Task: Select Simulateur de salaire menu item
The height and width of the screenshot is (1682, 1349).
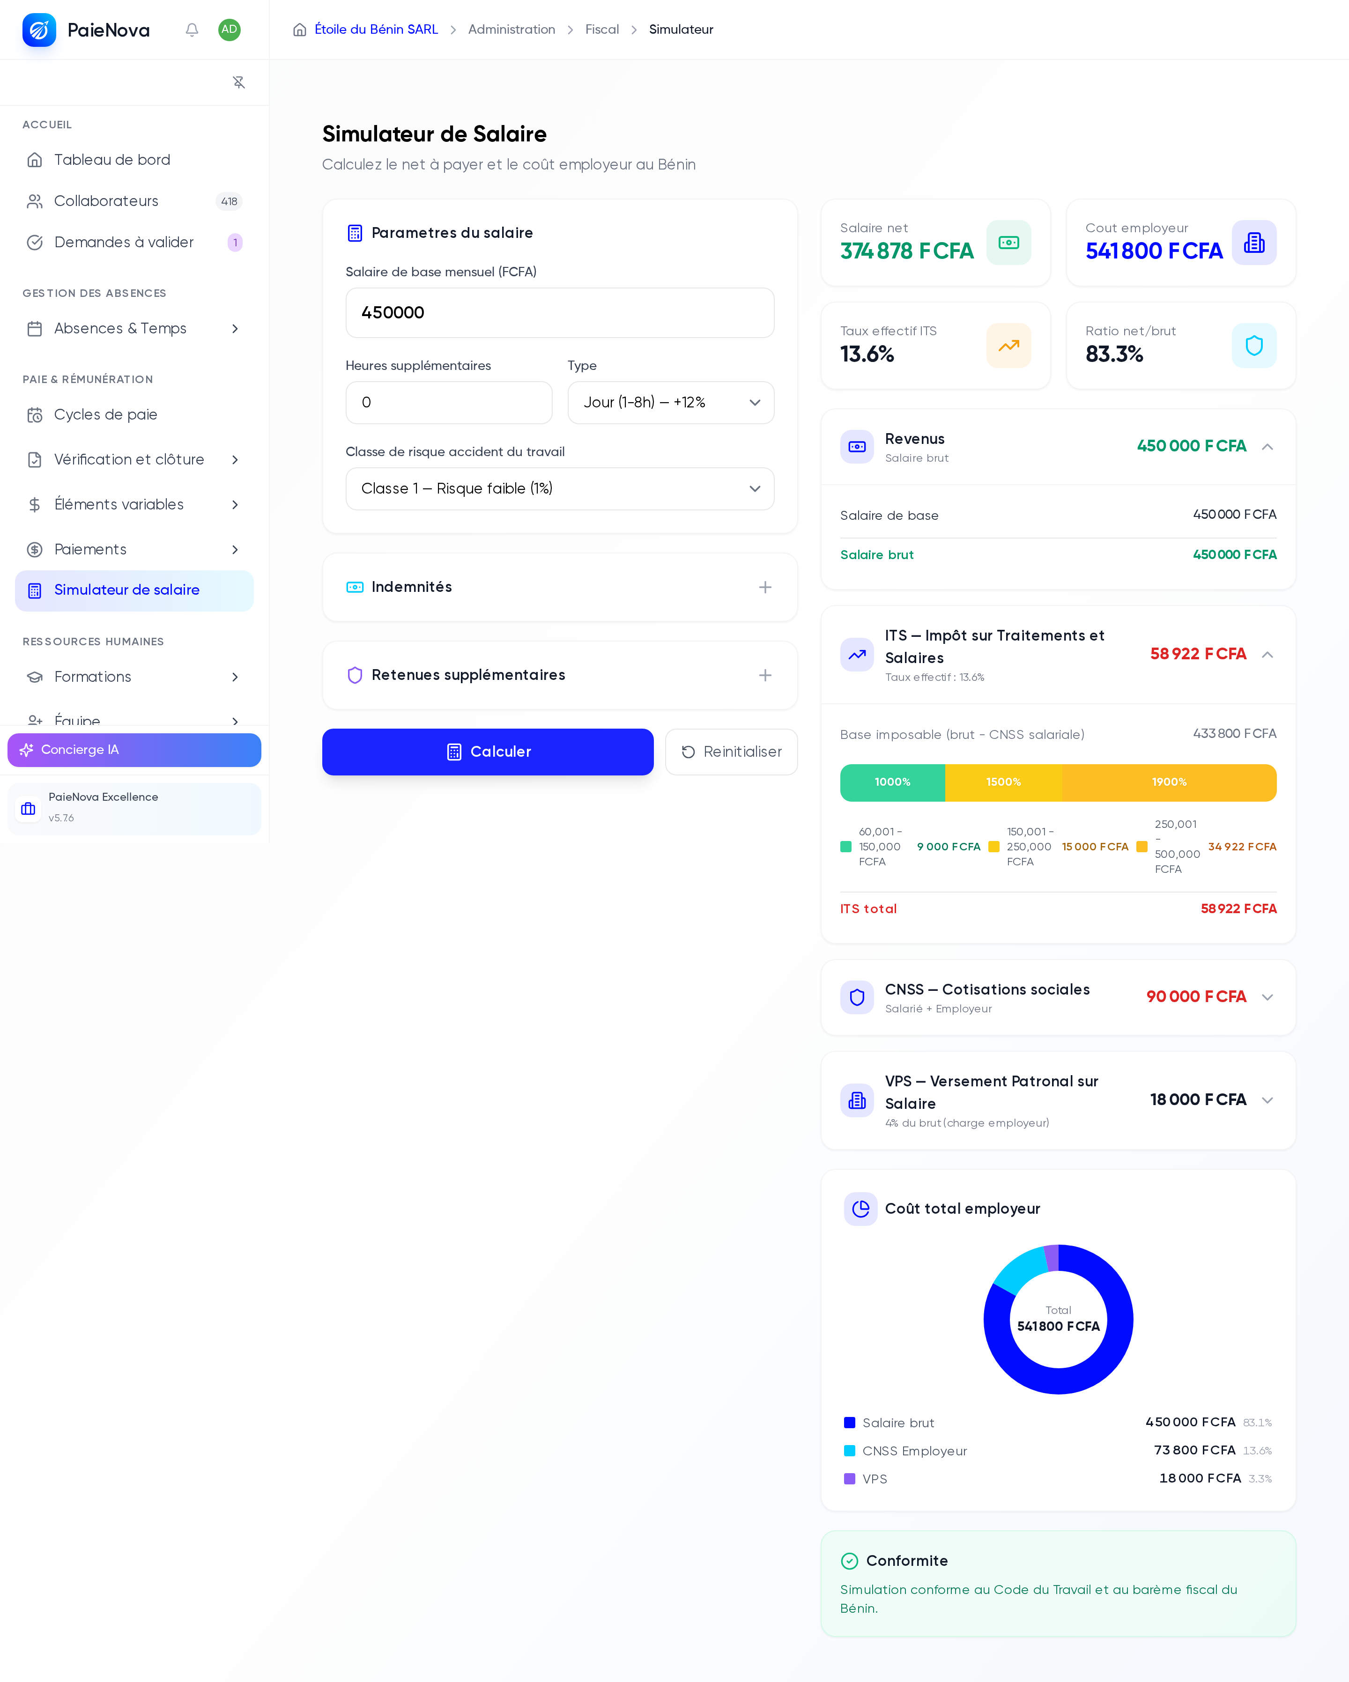Action: point(134,590)
